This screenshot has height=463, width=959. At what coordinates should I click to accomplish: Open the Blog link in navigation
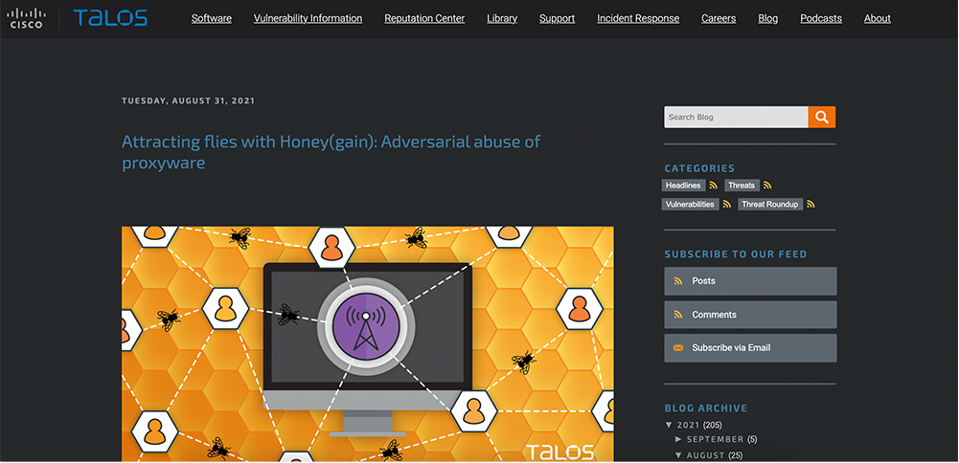click(x=768, y=18)
